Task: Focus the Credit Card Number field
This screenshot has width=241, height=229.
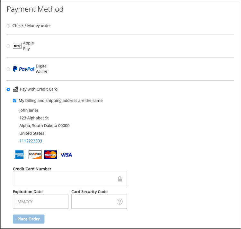Action: [70, 179]
